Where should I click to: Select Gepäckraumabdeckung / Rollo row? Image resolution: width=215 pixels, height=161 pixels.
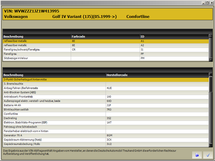106,144
